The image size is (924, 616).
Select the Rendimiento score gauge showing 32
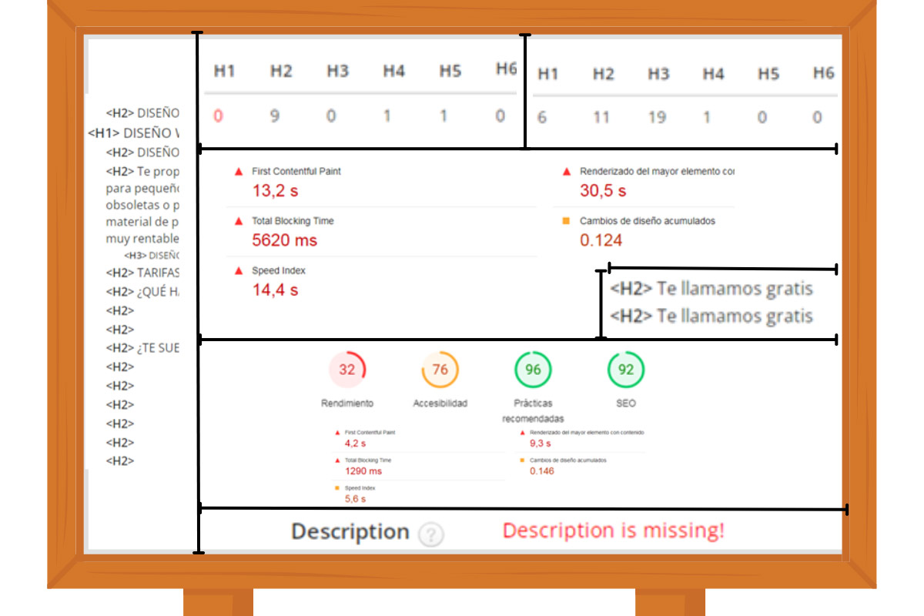point(347,370)
